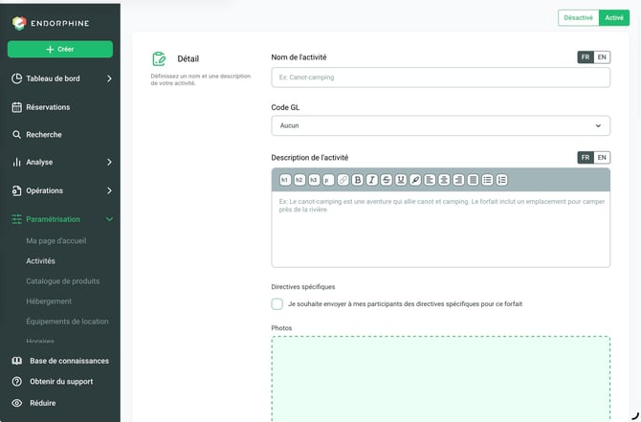The image size is (641, 422).
Task: Apply bold formatting in description toolbar
Action: tap(357, 180)
